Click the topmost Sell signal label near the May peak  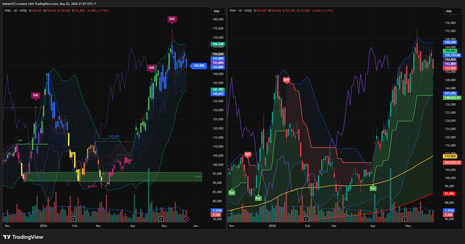coord(172,19)
